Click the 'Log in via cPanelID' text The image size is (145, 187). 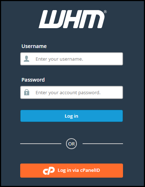tap(79, 170)
